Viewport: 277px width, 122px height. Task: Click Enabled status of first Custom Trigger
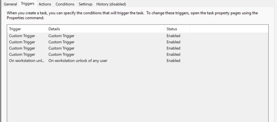173,36
